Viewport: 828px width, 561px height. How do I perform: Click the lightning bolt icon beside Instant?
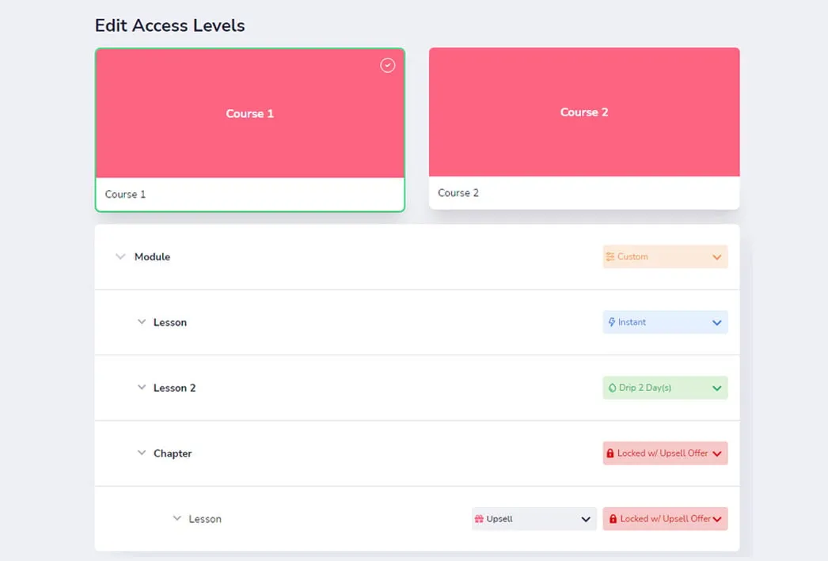pos(611,323)
